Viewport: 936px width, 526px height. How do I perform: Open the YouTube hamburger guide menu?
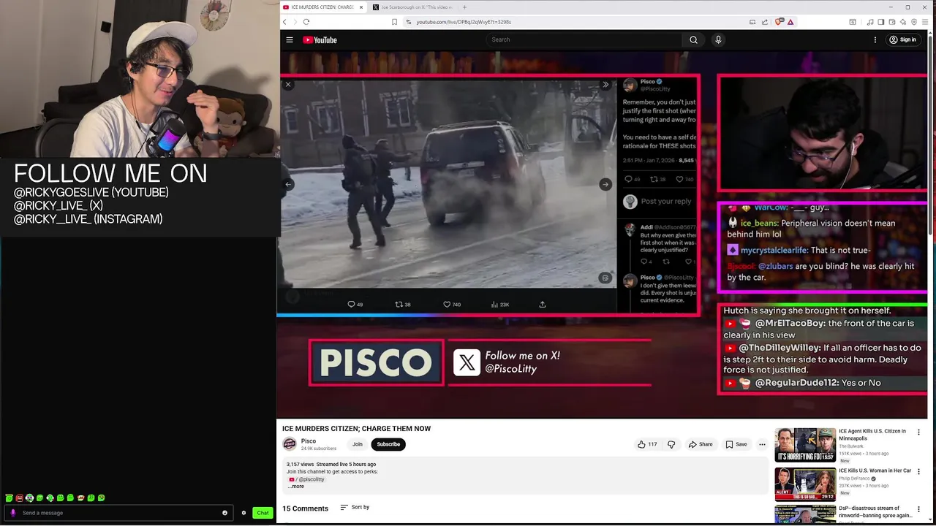[290, 39]
